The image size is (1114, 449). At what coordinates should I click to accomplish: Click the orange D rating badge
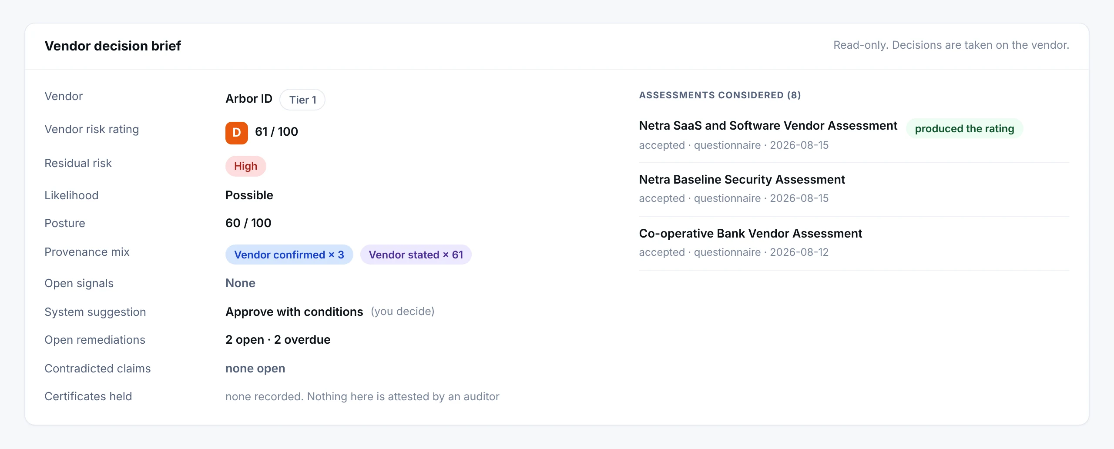(236, 133)
